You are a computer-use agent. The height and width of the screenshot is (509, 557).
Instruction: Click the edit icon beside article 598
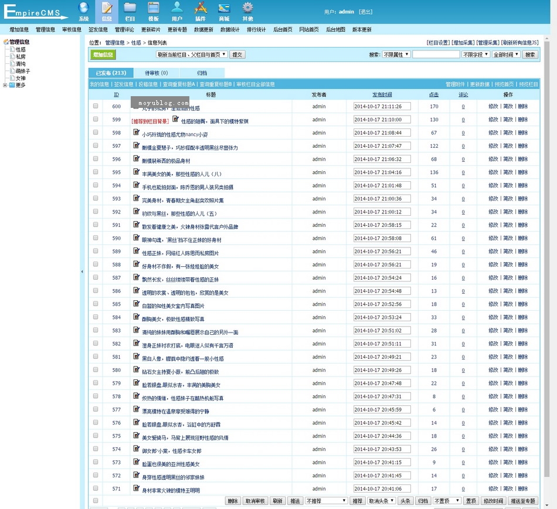tap(137, 133)
